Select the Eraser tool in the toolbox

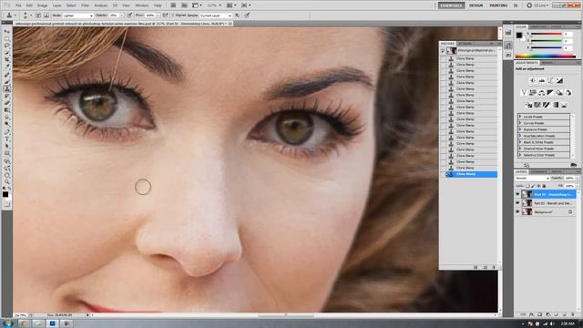[6, 103]
